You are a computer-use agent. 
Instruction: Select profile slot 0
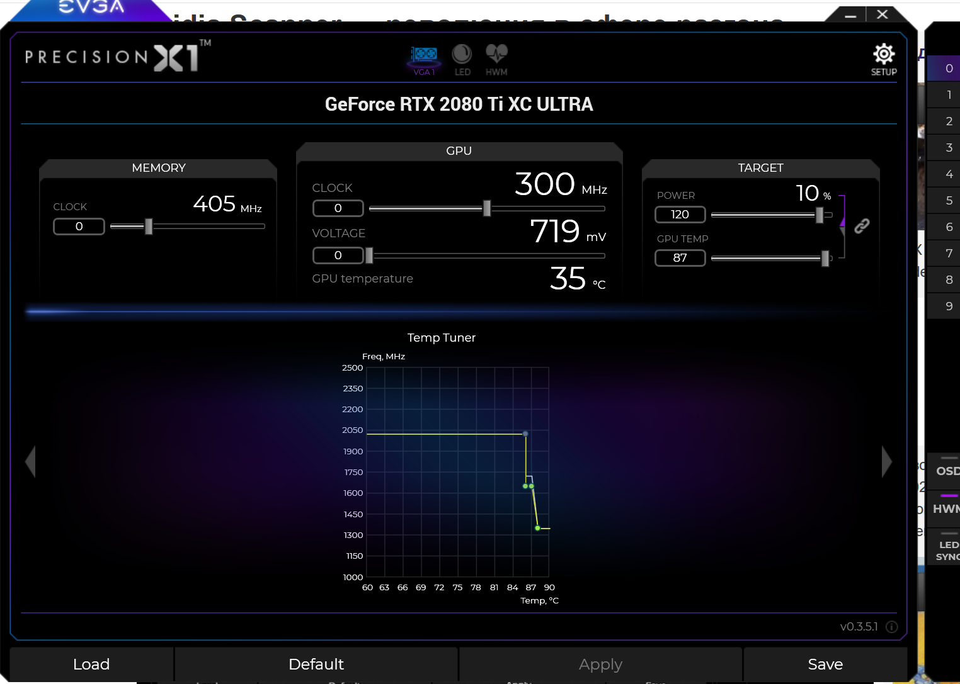(944, 68)
